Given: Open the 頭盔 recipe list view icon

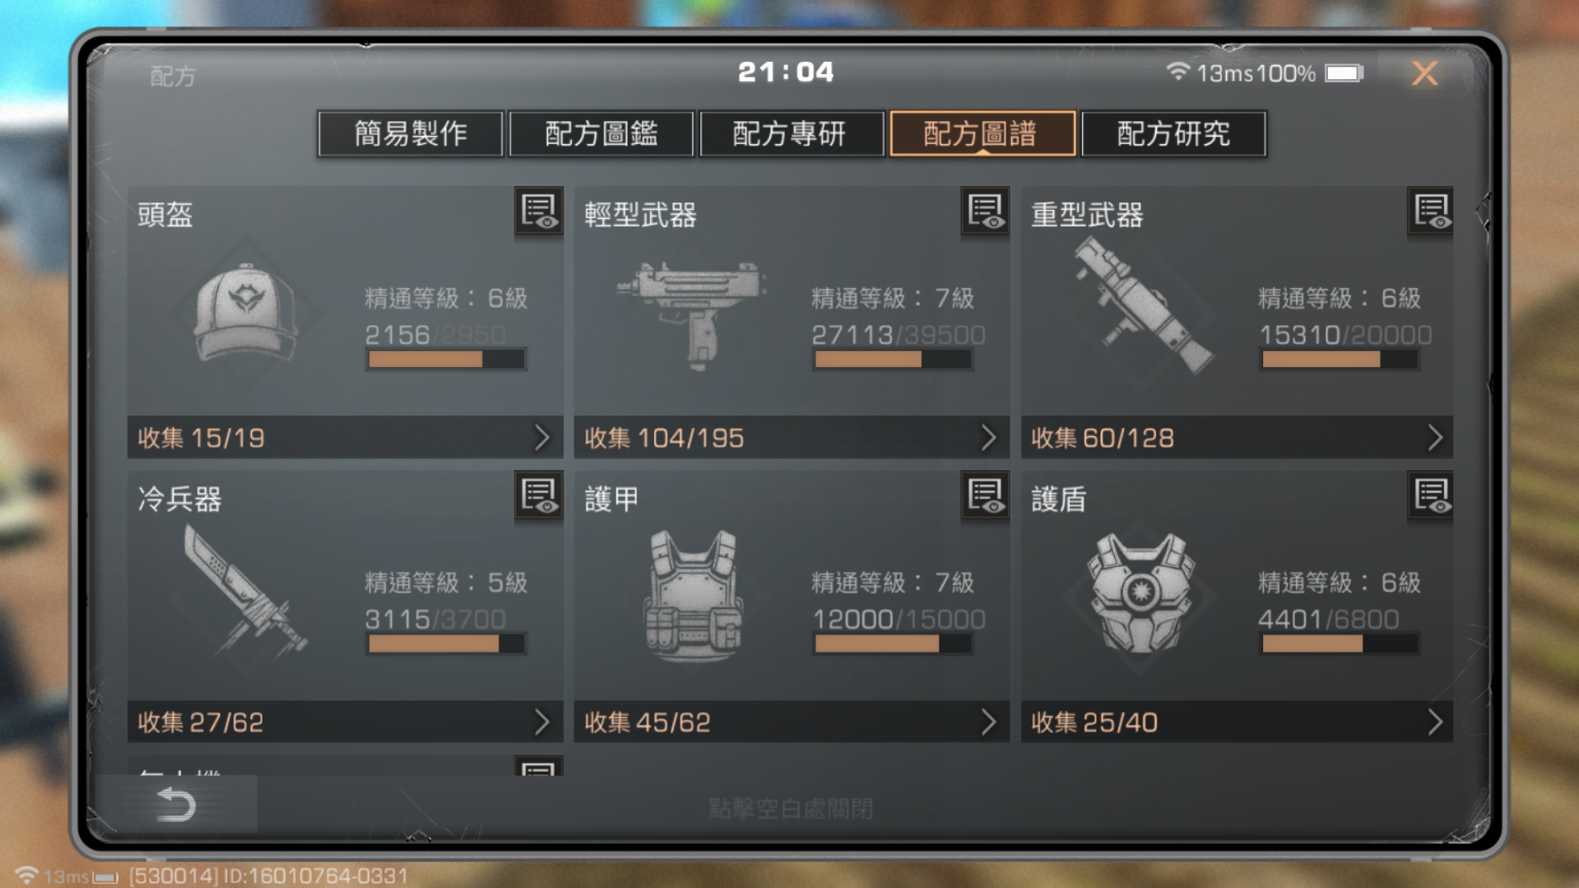Looking at the screenshot, I should 539,212.
